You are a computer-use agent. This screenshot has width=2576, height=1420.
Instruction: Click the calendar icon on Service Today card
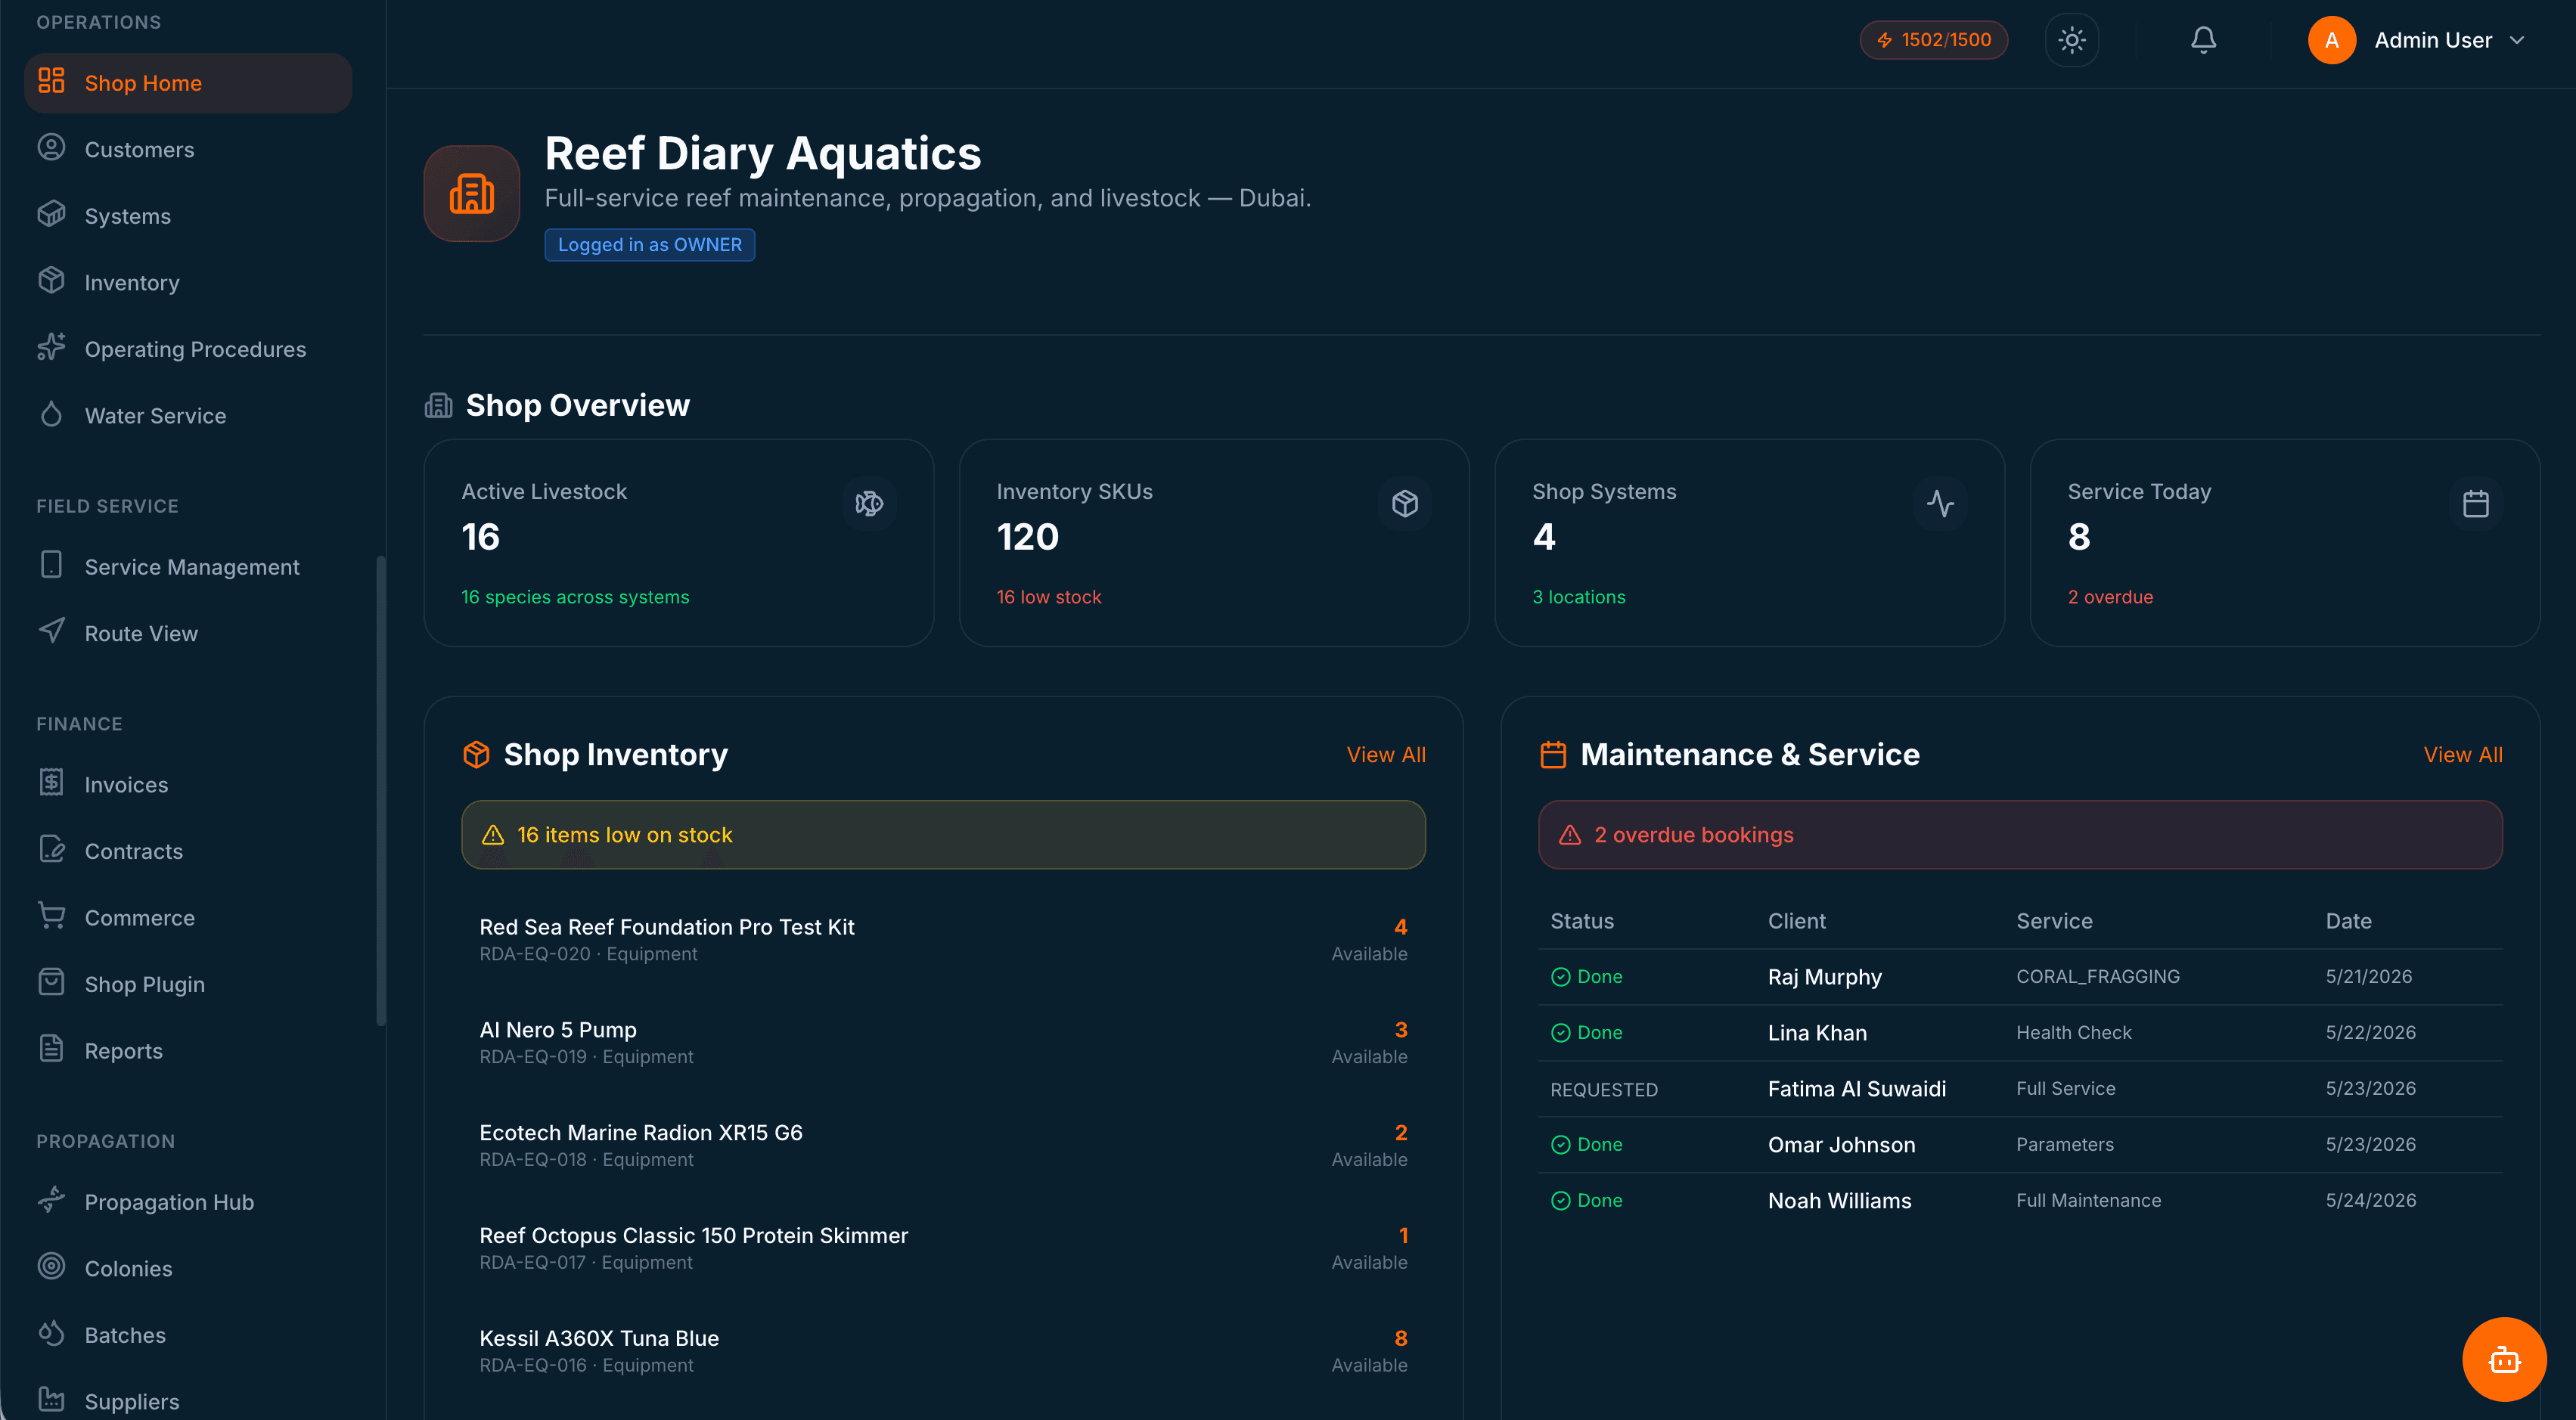point(2476,503)
